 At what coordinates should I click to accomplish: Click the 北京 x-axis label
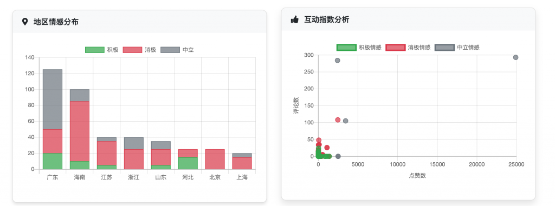(x=215, y=177)
